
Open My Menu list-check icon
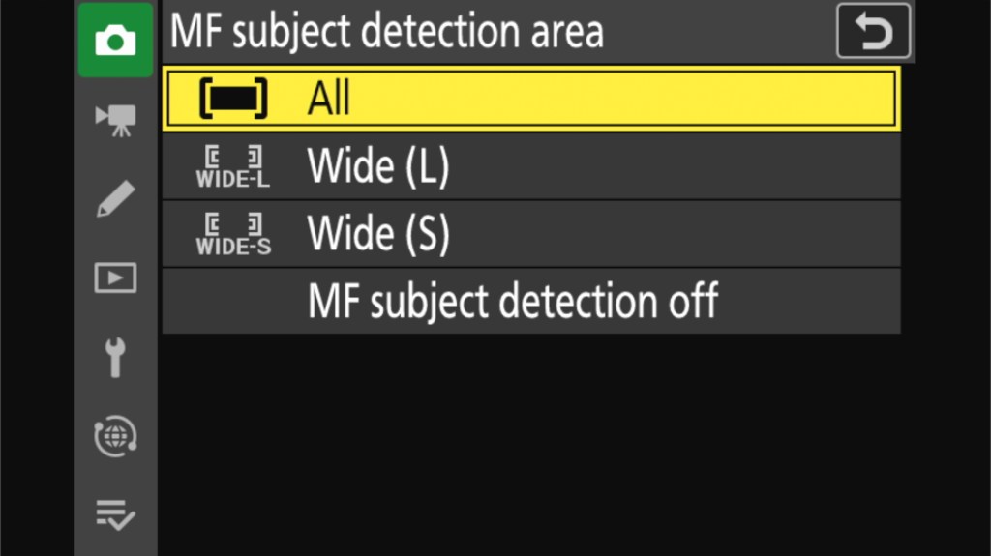(115, 515)
